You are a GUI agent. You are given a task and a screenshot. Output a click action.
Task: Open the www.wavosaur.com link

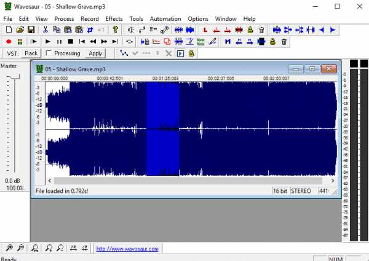point(128,249)
